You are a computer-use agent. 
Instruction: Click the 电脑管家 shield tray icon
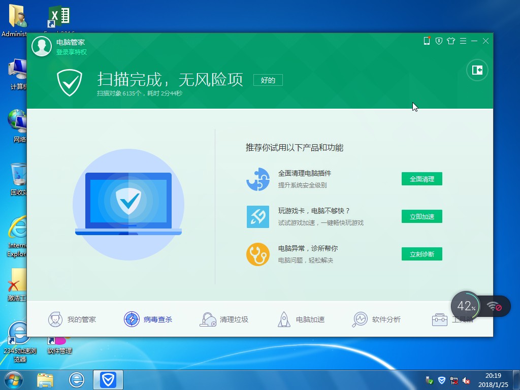[442, 380]
